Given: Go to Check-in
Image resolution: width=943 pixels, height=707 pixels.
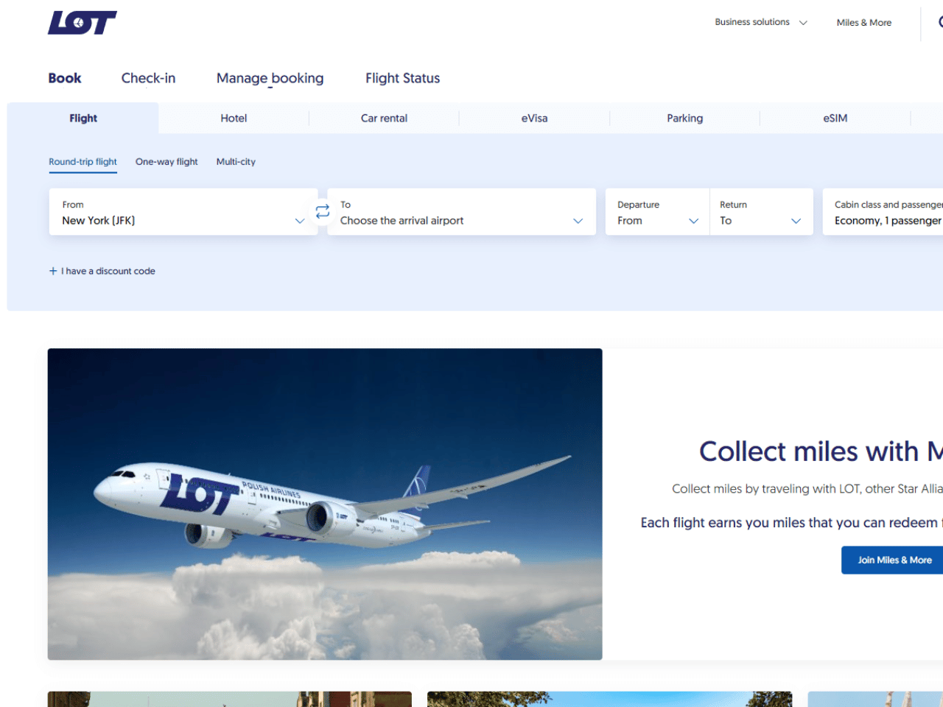Looking at the screenshot, I should [148, 78].
